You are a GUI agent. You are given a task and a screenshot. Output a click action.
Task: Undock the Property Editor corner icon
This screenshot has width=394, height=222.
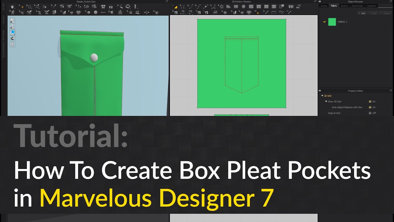pos(391,91)
